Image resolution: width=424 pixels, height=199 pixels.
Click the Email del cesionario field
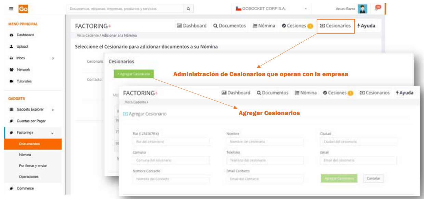358,160
